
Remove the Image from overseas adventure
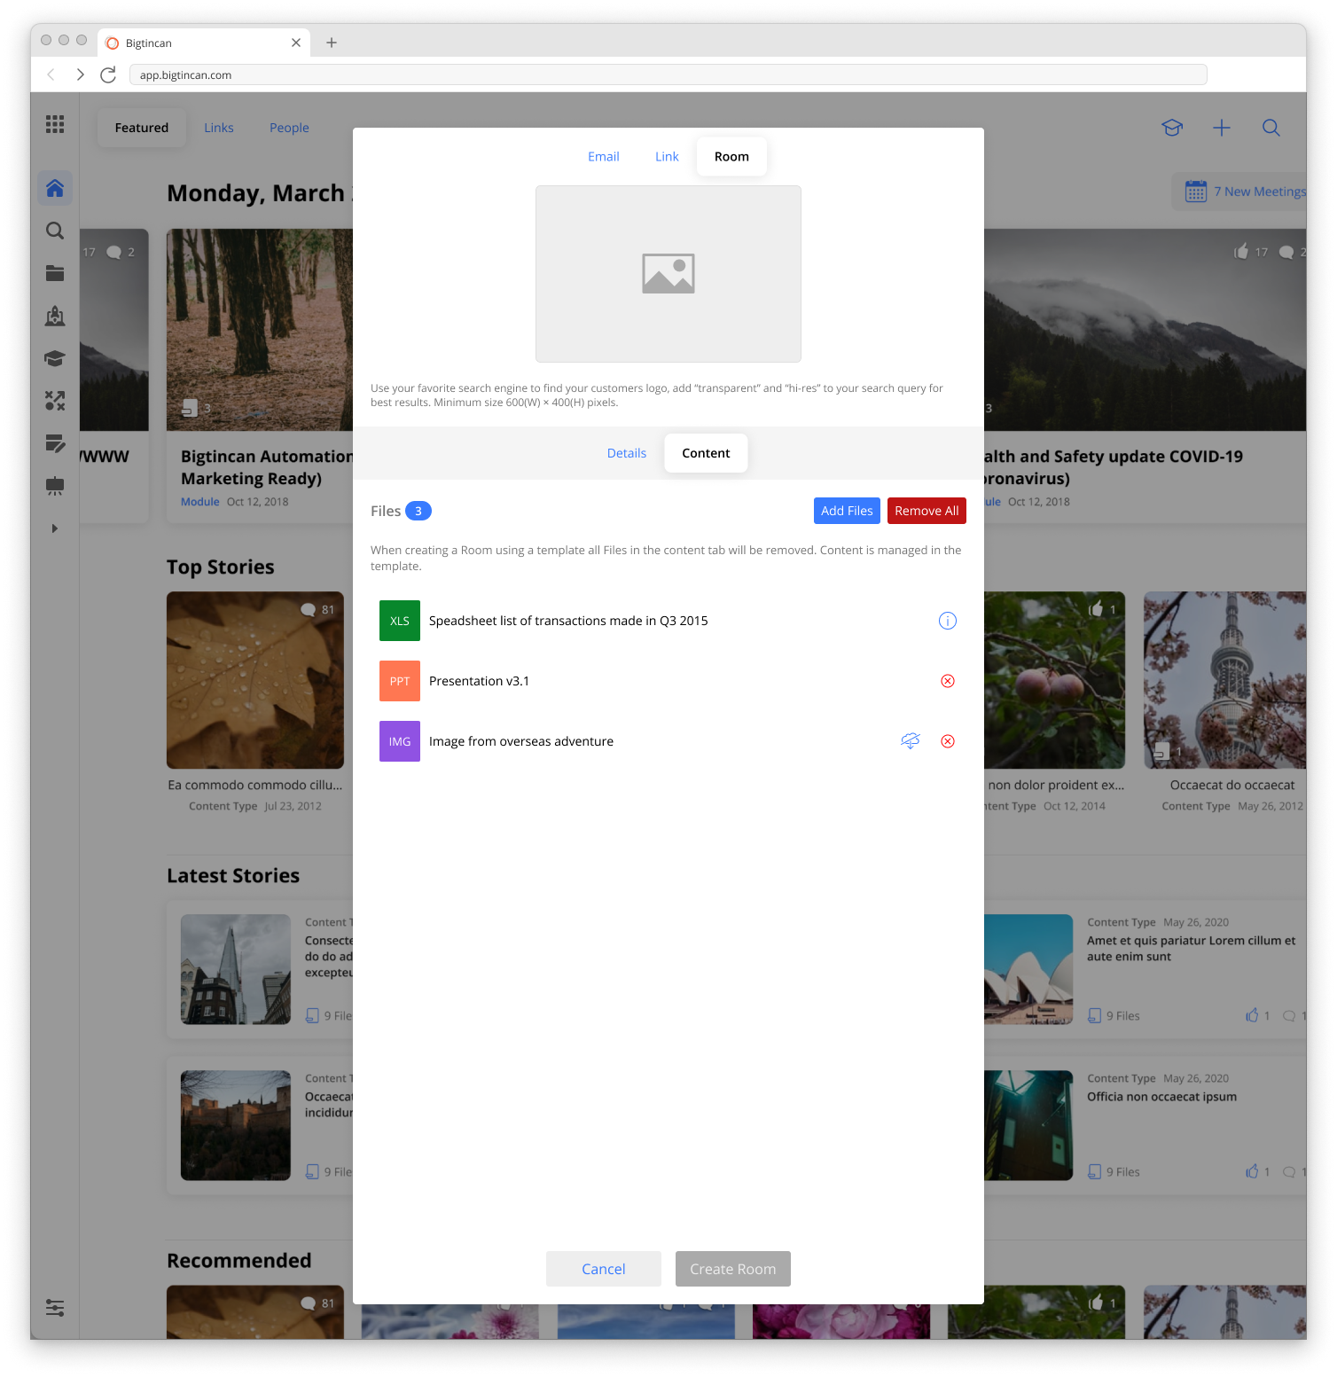point(947,741)
